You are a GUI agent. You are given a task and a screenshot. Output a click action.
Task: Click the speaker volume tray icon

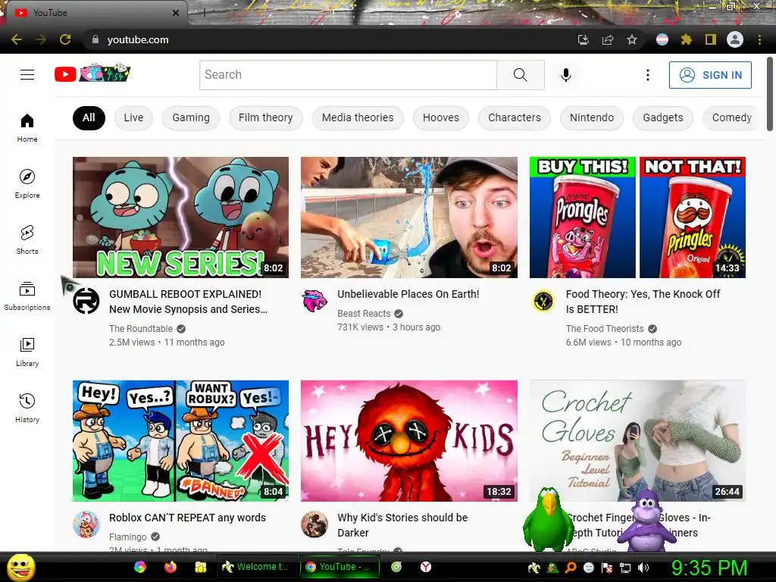click(643, 568)
